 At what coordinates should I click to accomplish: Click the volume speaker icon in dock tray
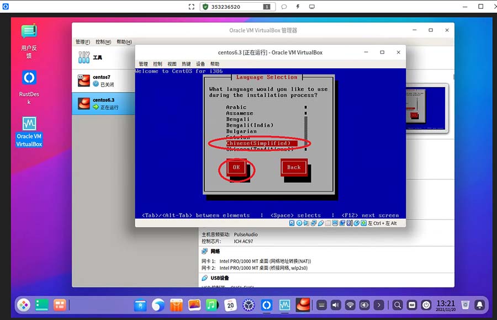tap(336, 305)
